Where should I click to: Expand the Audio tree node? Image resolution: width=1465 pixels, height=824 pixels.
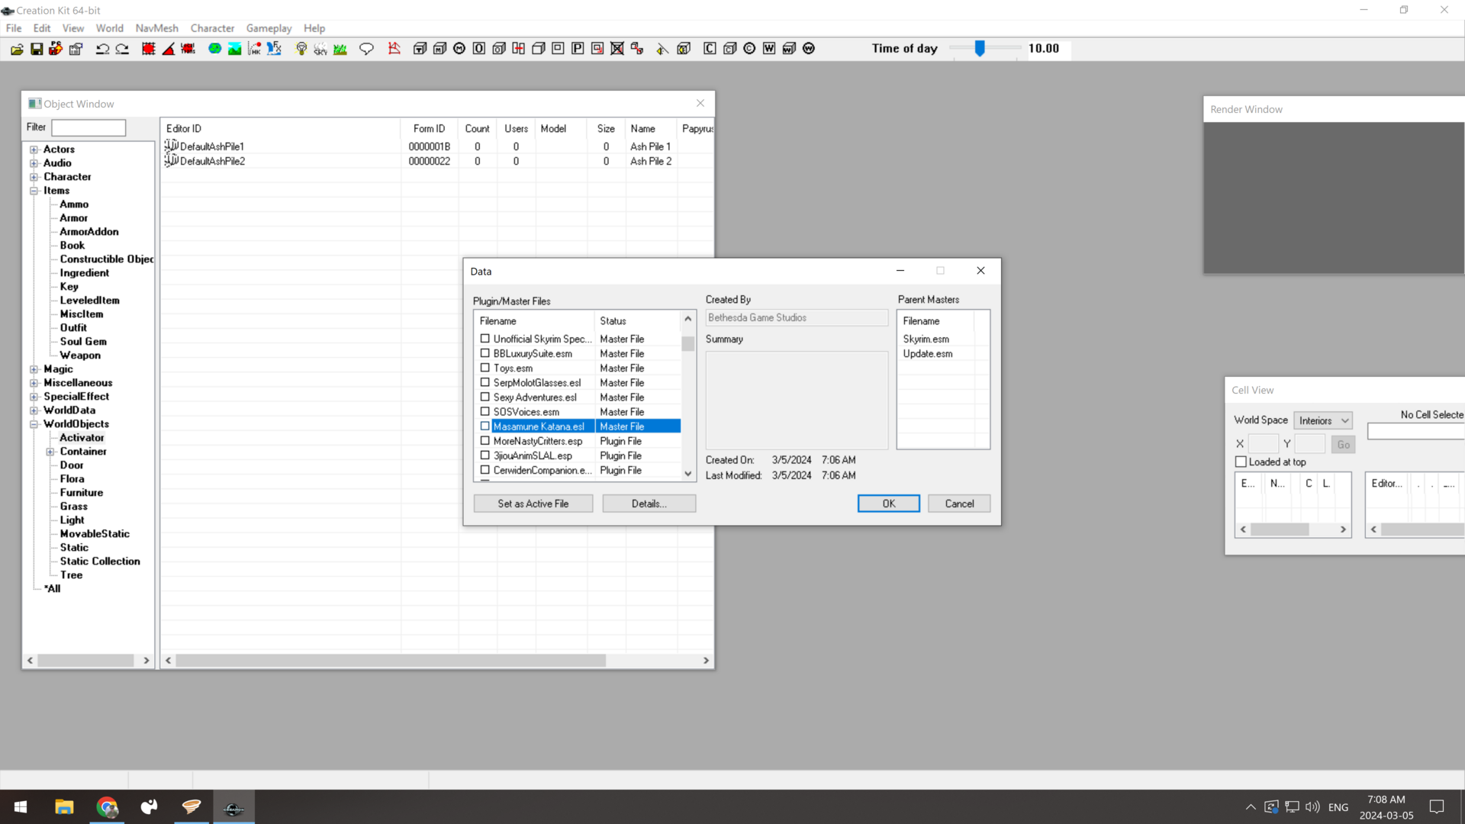[34, 163]
